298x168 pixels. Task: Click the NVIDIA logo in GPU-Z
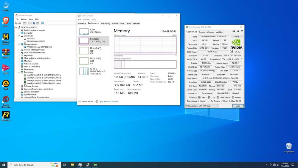pyautogui.click(x=236, y=44)
